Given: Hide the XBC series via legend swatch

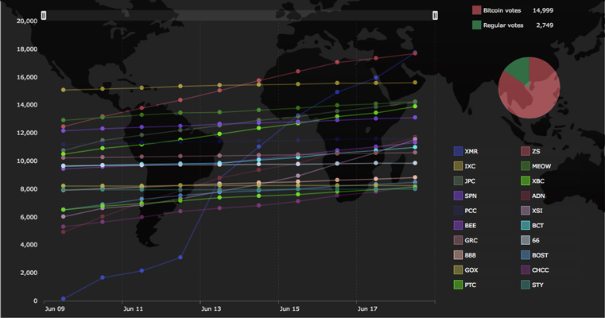Looking at the screenshot, I should (525, 181).
